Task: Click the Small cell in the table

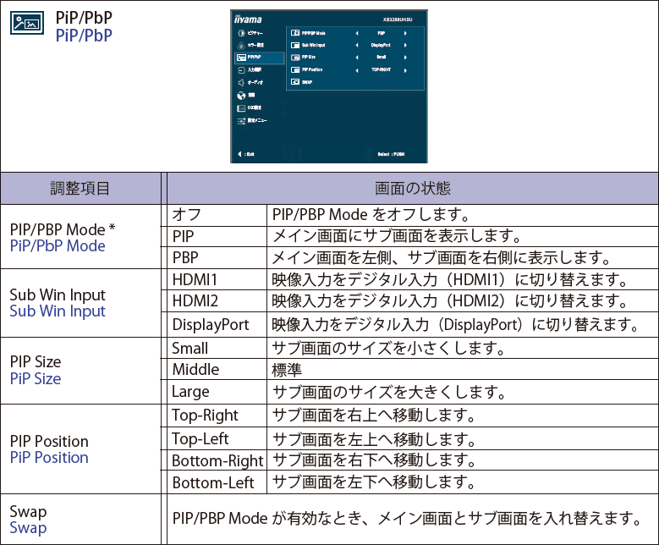Action: click(x=217, y=348)
